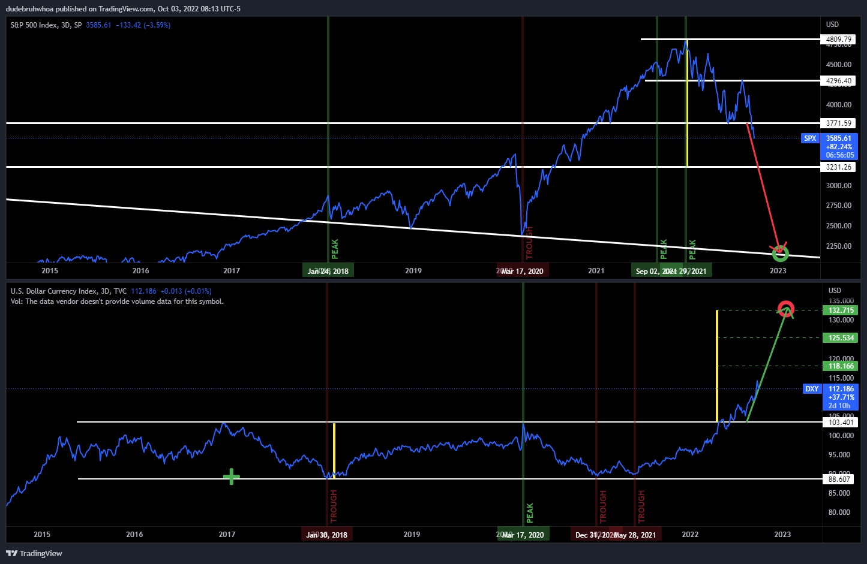
Task: Click the red circle target on Dollar chart
Action: 786,309
